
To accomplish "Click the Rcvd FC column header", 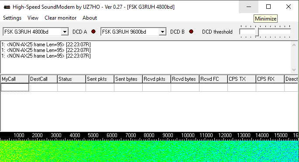I will click(x=213, y=79).
